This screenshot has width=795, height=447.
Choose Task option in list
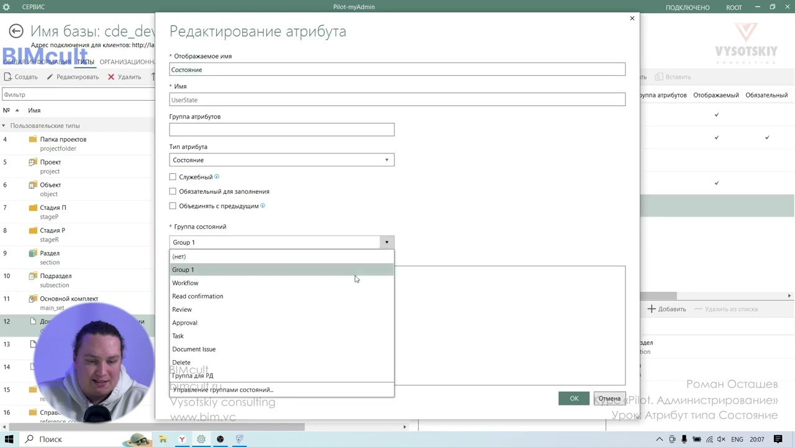tap(281, 336)
